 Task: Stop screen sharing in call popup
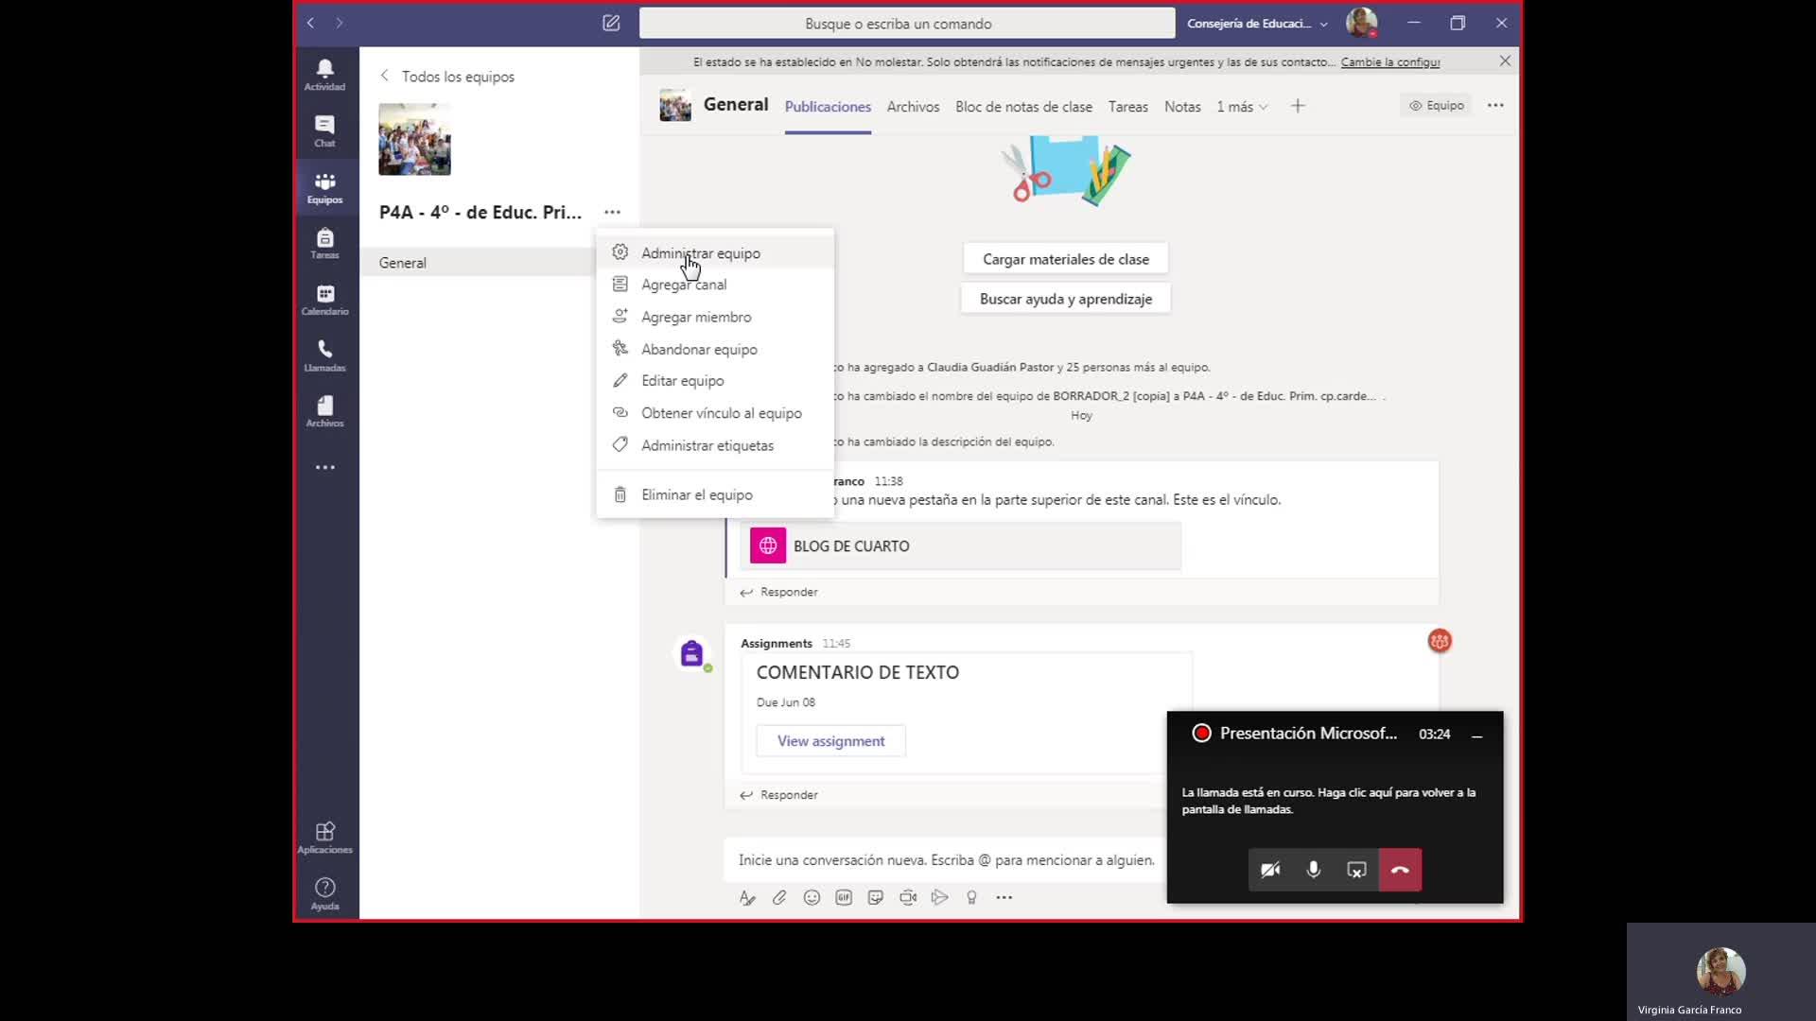(x=1356, y=870)
